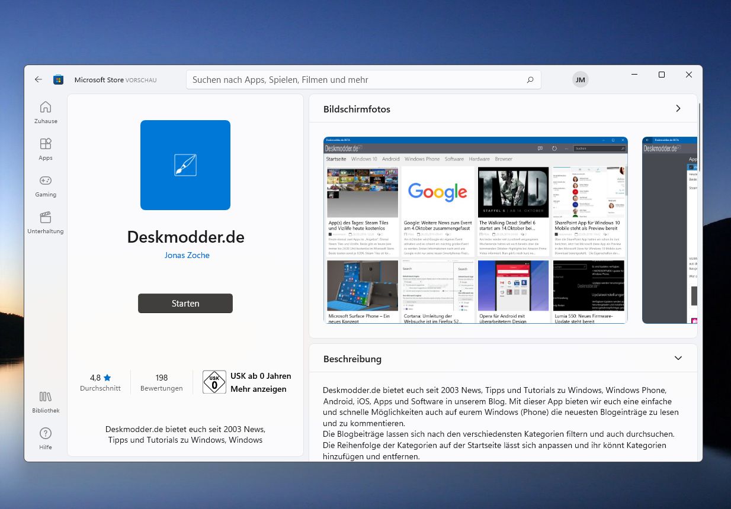Open all Bildschirmfotos with the chevron
Image resolution: width=731 pixels, height=509 pixels.
tap(678, 109)
